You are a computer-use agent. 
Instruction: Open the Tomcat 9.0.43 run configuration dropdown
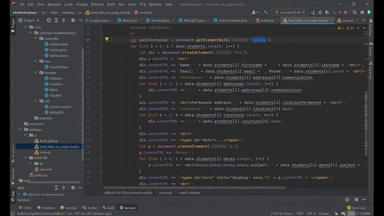click(x=290, y=12)
